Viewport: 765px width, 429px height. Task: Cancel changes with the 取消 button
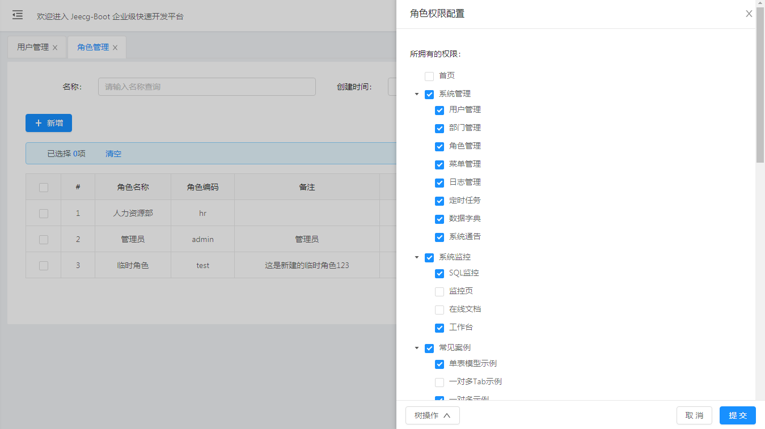point(694,415)
